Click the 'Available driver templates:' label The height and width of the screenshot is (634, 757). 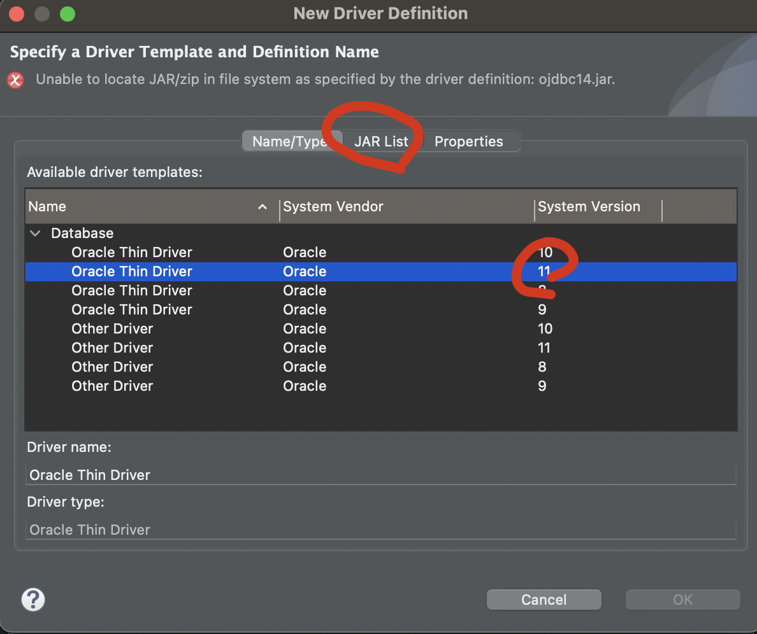point(115,172)
